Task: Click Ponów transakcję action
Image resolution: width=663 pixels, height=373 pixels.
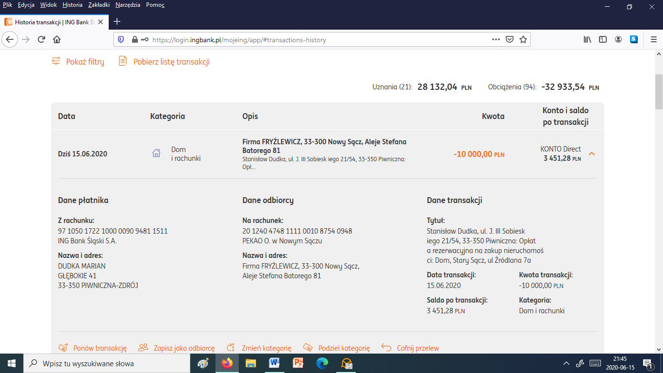Action: (x=93, y=348)
